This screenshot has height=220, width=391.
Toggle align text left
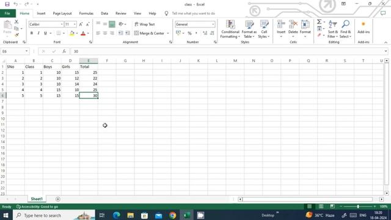(98, 33)
